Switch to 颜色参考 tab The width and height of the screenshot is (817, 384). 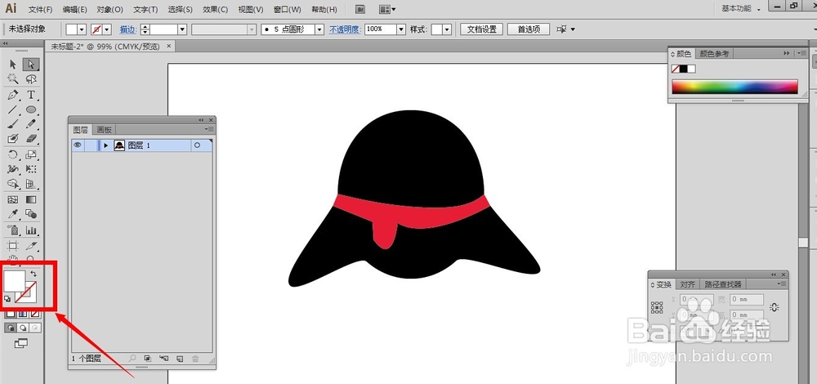click(x=714, y=54)
